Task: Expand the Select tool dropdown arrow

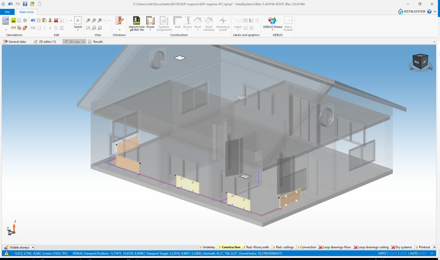Action: coord(78,30)
